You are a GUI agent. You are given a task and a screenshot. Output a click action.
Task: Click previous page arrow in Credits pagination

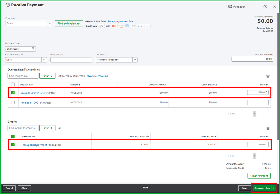pos(245,156)
